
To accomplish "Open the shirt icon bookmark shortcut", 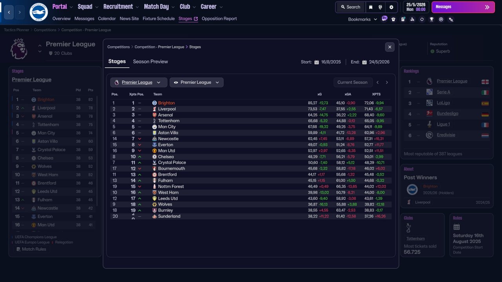I will tap(393, 19).
